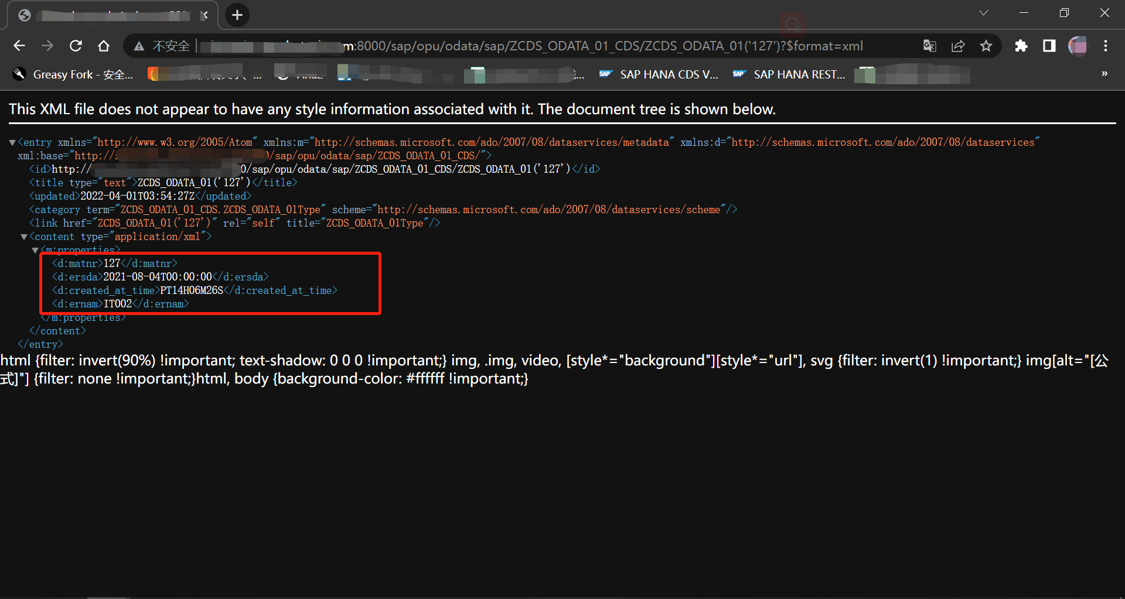The image size is (1125, 599).
Task: Open Greasy Fork bookmark
Action: point(74,74)
